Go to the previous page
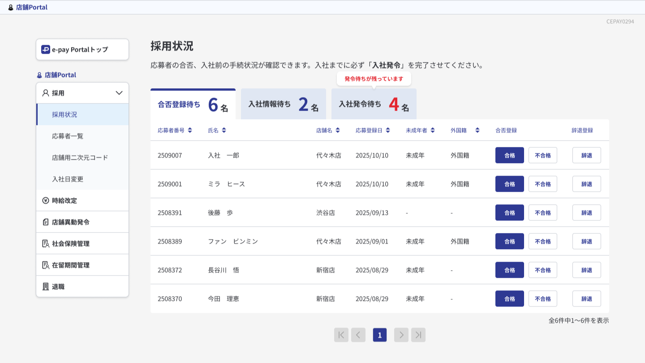The height and width of the screenshot is (363, 645). pos(358,335)
